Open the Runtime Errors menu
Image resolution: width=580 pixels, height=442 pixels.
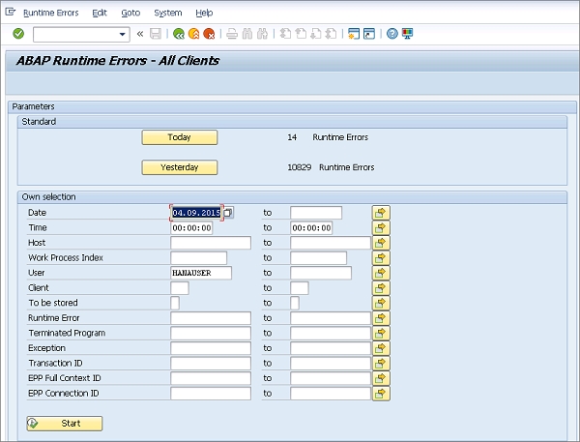pos(51,13)
